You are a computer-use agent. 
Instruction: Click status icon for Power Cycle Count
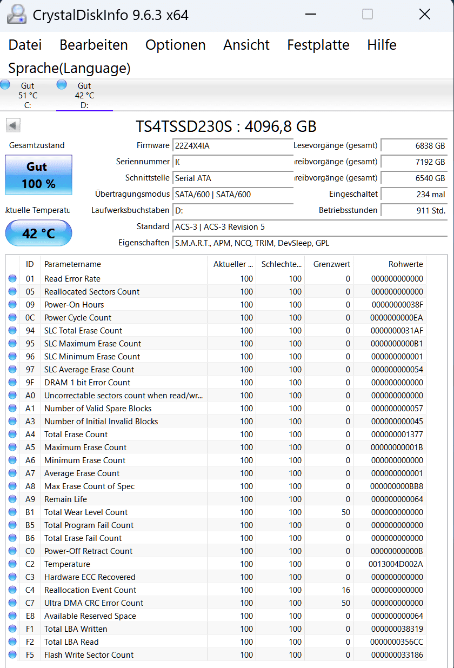tap(12, 318)
